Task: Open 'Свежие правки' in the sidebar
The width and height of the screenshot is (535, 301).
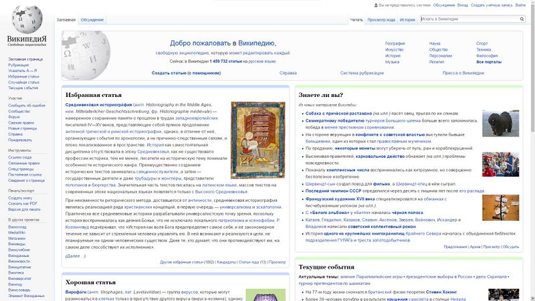Action: coord(21,123)
